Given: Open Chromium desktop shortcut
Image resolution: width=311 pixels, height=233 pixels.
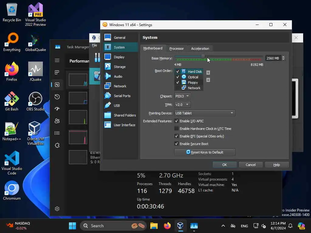Looking at the screenshot, I should tap(12, 191).
